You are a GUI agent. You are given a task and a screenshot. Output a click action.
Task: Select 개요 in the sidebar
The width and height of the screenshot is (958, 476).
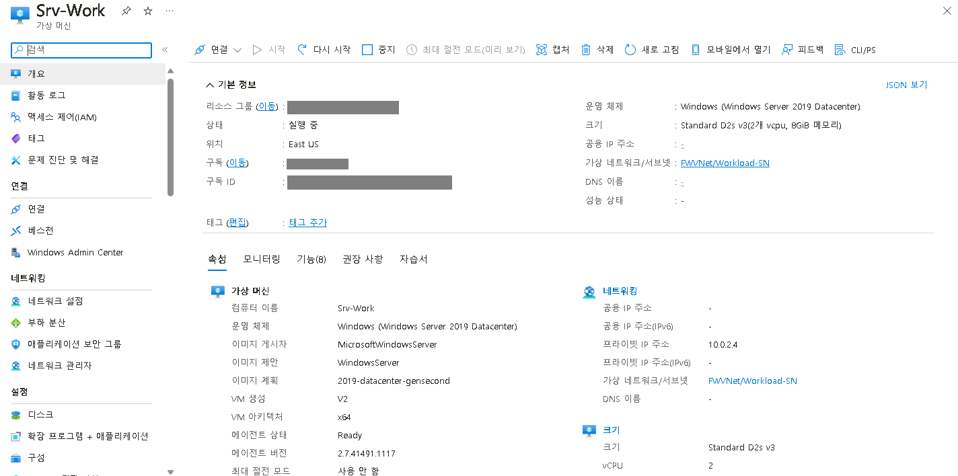82,73
